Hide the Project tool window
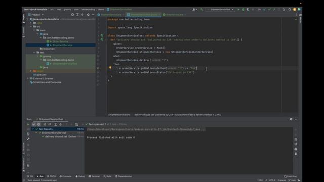Viewport: 324px width, 182px height. 93,15
